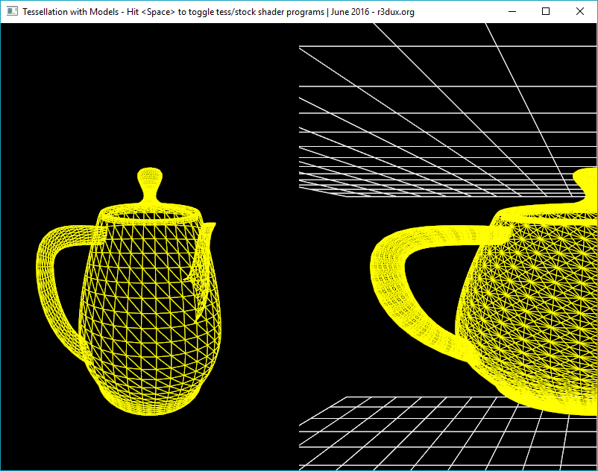The width and height of the screenshot is (598, 471).
Task: Click the application icon in the title bar
Action: point(12,11)
